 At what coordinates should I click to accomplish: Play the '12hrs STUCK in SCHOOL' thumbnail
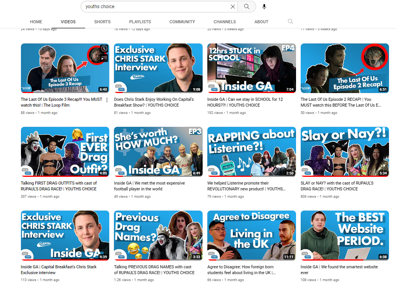coord(251,68)
